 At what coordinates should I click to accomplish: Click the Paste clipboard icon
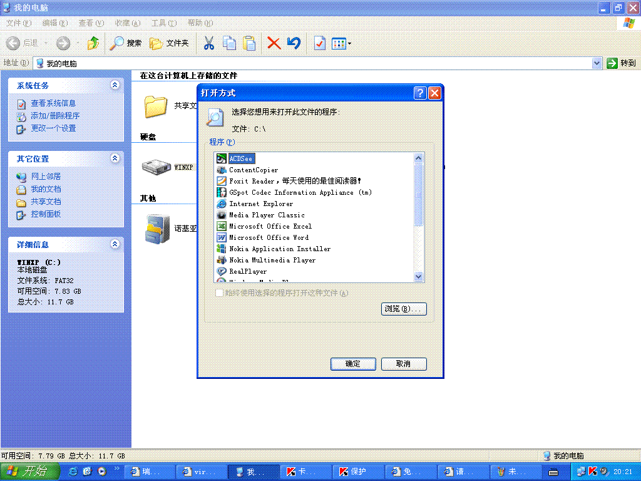(x=249, y=43)
